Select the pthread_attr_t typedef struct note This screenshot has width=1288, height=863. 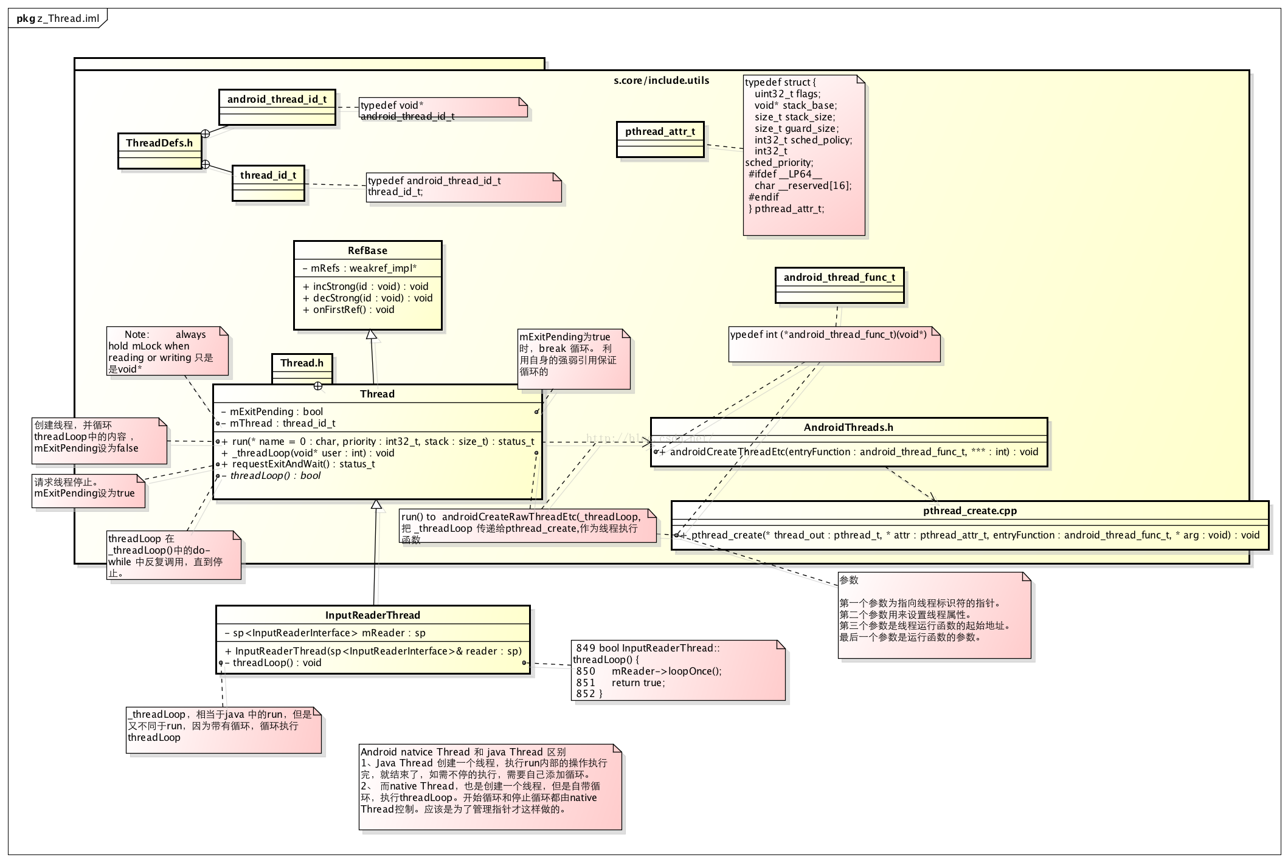click(804, 155)
